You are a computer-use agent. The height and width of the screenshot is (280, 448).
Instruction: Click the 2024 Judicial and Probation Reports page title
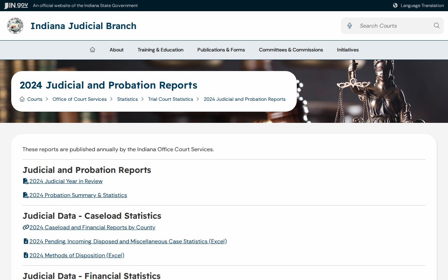click(x=108, y=85)
